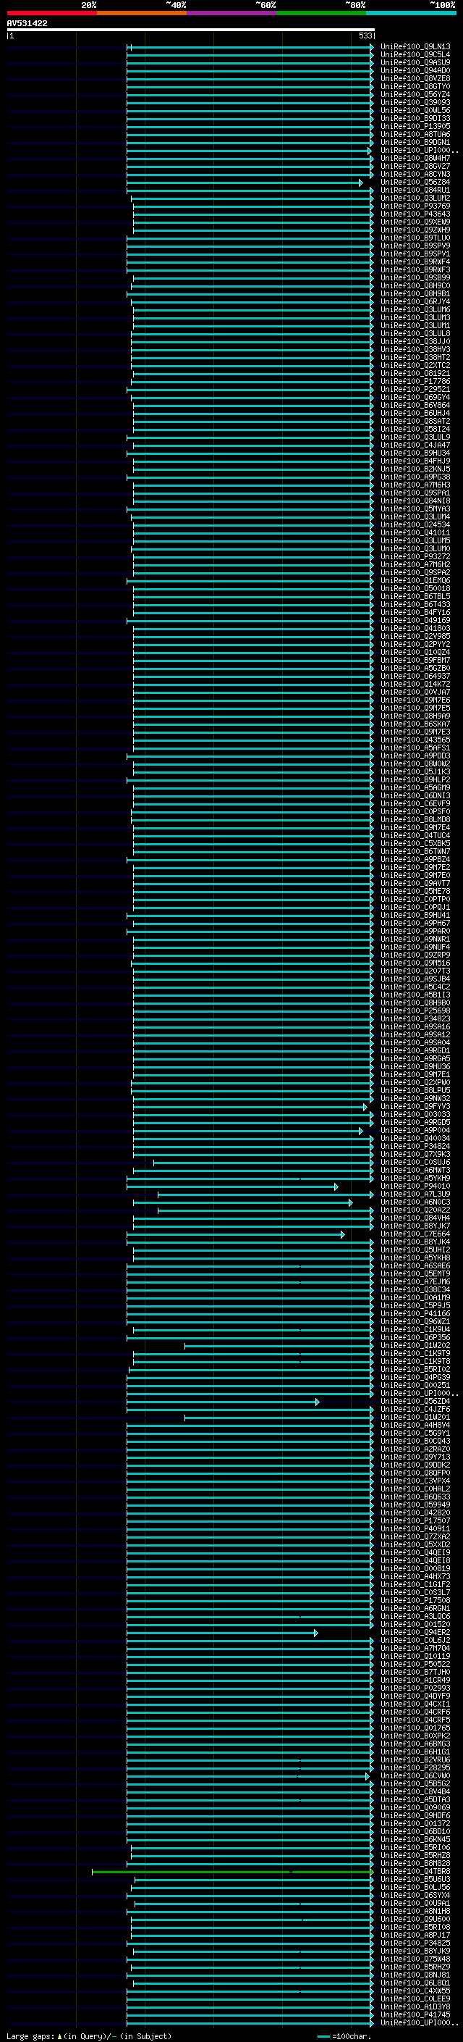This screenshot has width=463, height=2042.
Task: Click alignment bar for UniRef100_Q1W201
Action: pyautogui.click(x=279, y=1418)
